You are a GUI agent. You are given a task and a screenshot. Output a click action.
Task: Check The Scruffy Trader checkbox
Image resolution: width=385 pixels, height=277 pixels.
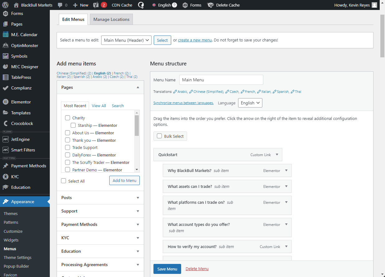(67, 162)
